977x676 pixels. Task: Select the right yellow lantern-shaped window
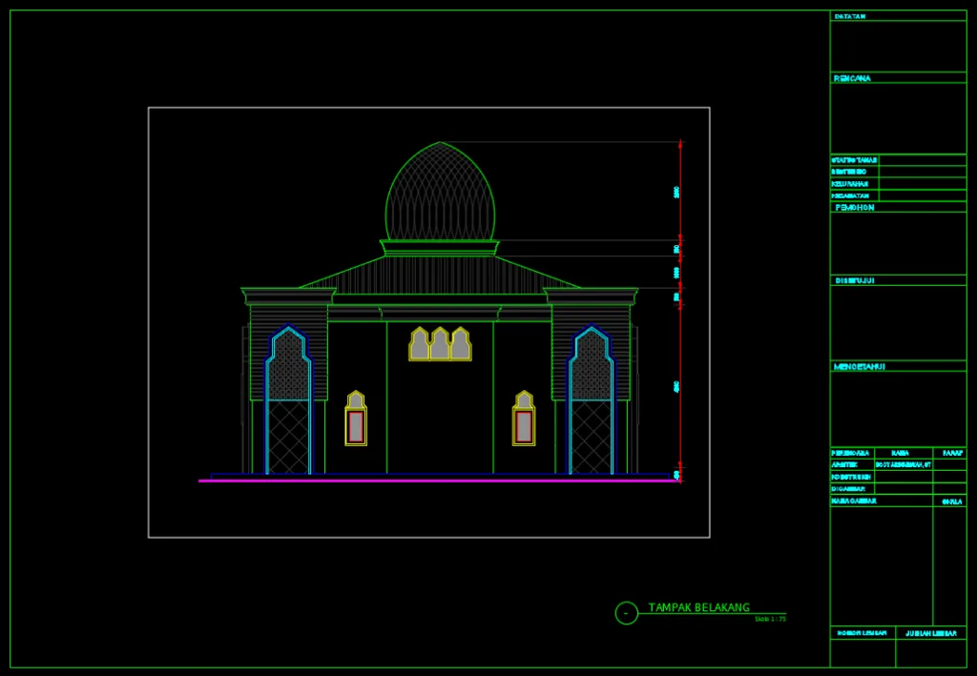(x=524, y=419)
